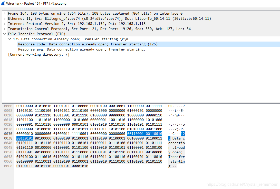Expand the Frame 164 tree row
This screenshot has height=189, width=280.
click(5, 13)
